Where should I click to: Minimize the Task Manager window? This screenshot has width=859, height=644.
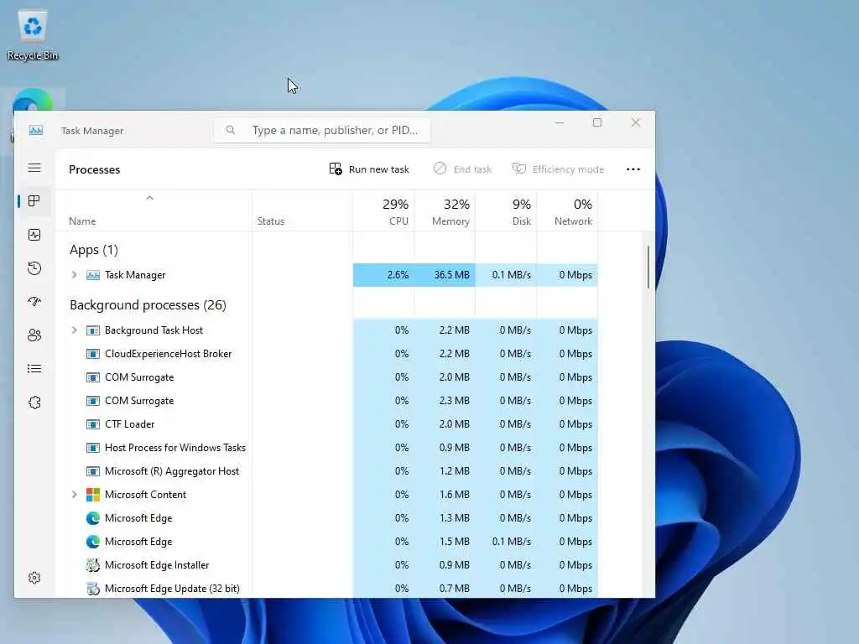click(560, 122)
